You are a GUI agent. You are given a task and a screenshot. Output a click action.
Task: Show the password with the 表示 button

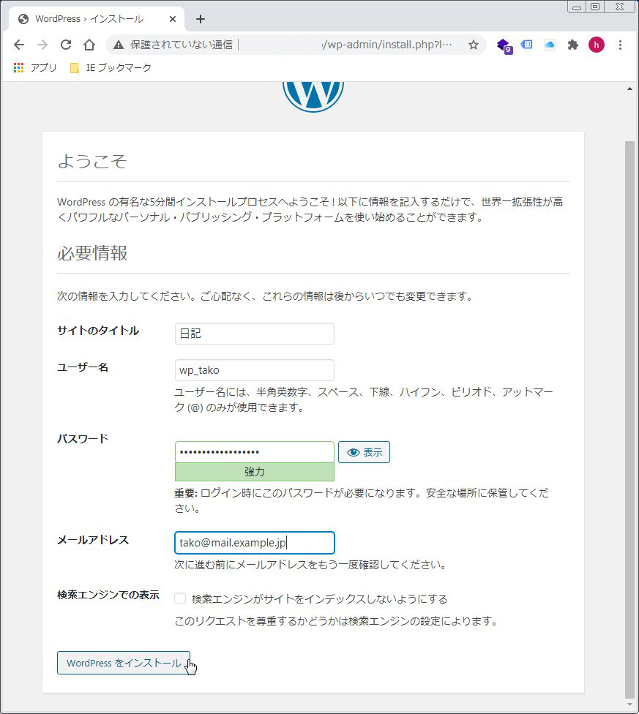click(x=364, y=452)
